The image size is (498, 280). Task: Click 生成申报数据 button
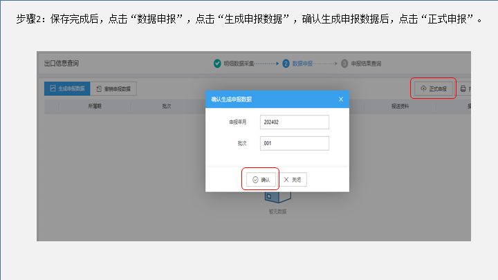point(67,88)
